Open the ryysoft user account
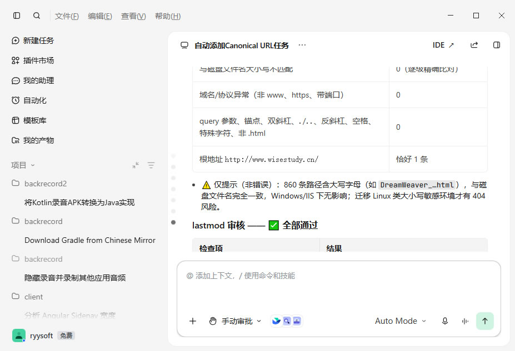This screenshot has height=351, width=515. 41,335
